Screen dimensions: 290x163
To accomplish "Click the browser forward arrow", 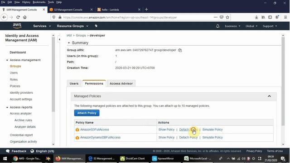I will pyautogui.click(x=11, y=17).
